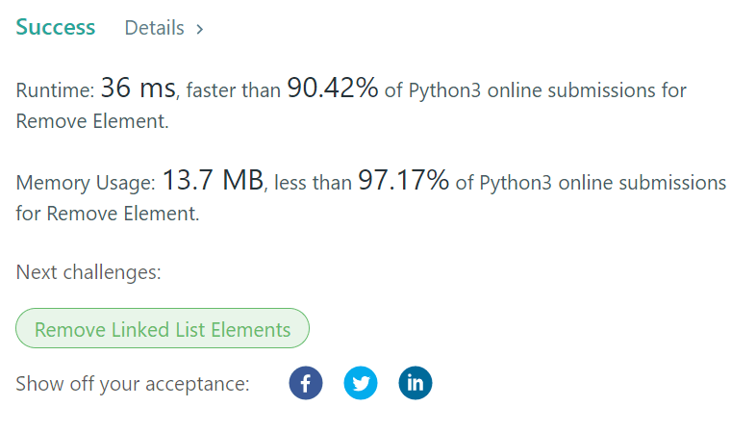Open the Details link
The image size is (756, 432).
[x=154, y=28]
